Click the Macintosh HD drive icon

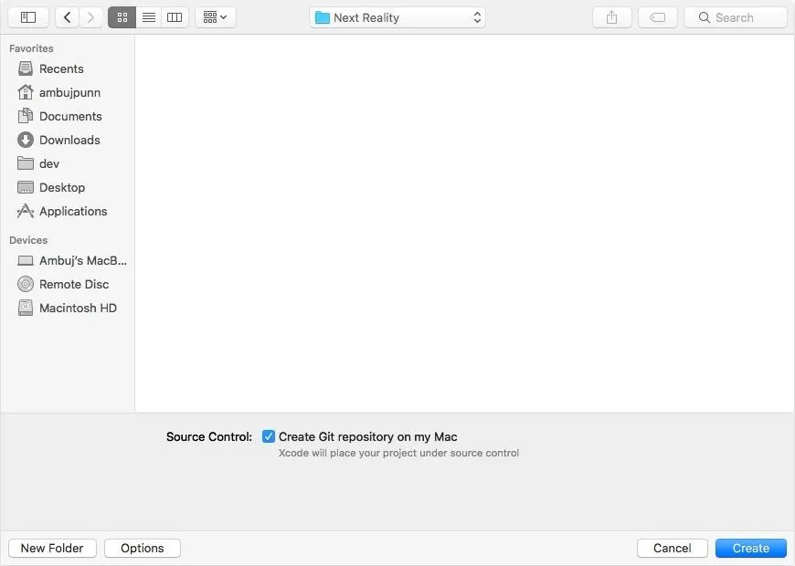tap(26, 308)
